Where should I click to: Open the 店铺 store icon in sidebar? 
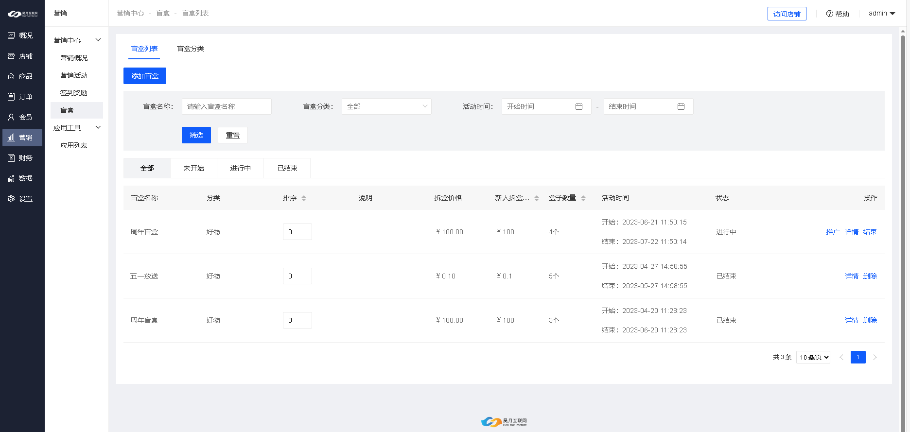11,56
